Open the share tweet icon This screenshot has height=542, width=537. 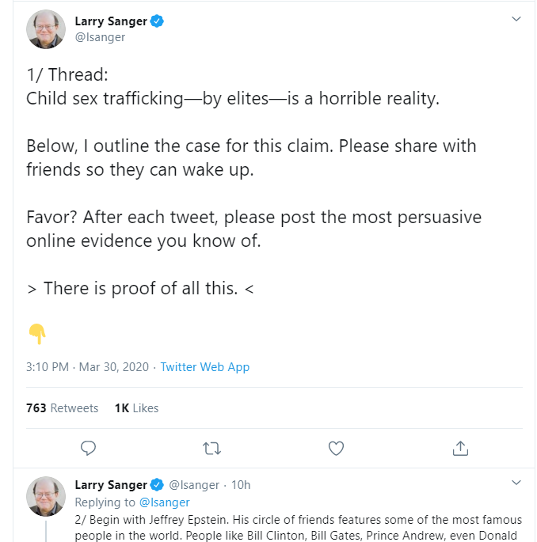click(459, 448)
